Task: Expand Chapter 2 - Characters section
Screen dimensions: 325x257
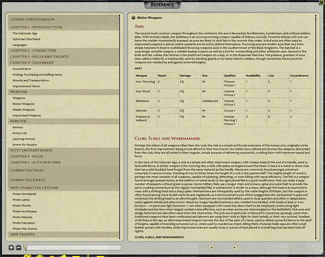Action: [63, 51]
